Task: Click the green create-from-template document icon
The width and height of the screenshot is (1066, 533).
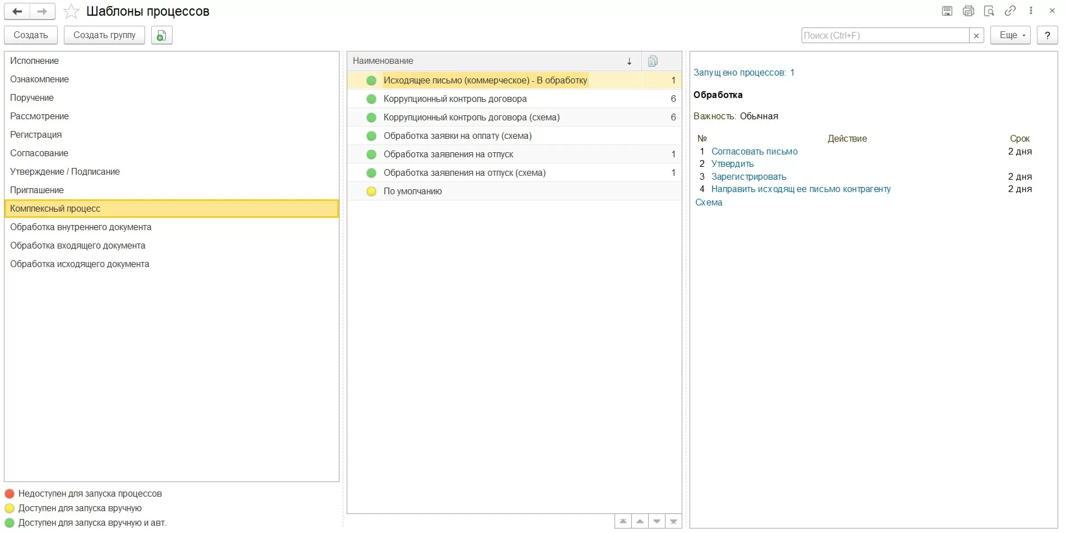Action: tap(161, 35)
